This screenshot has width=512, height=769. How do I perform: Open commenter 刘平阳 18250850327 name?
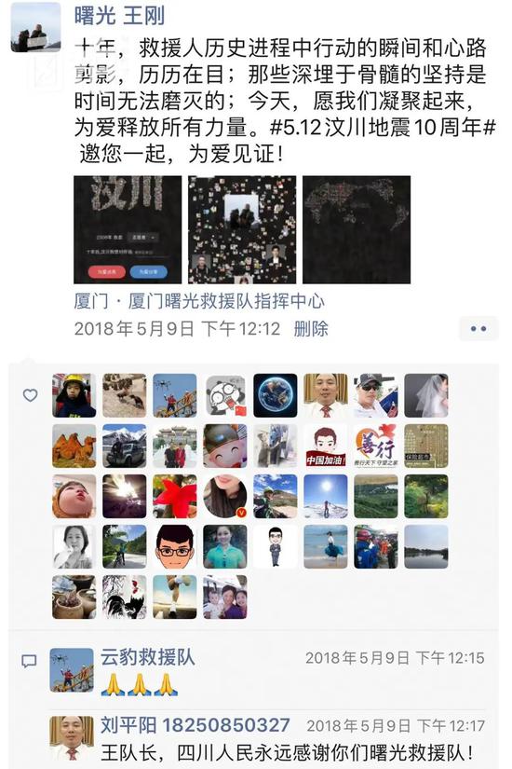(195, 725)
